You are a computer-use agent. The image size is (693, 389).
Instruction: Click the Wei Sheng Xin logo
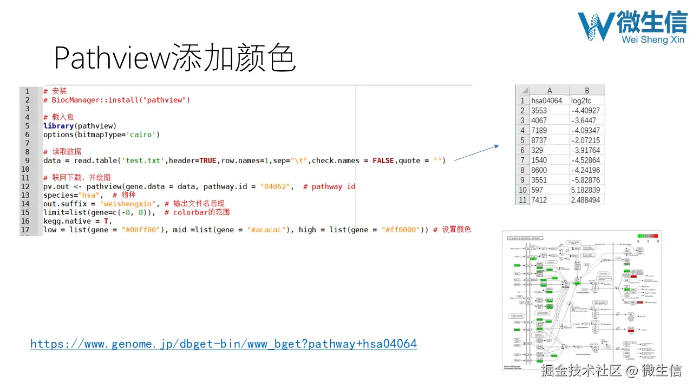(x=632, y=26)
